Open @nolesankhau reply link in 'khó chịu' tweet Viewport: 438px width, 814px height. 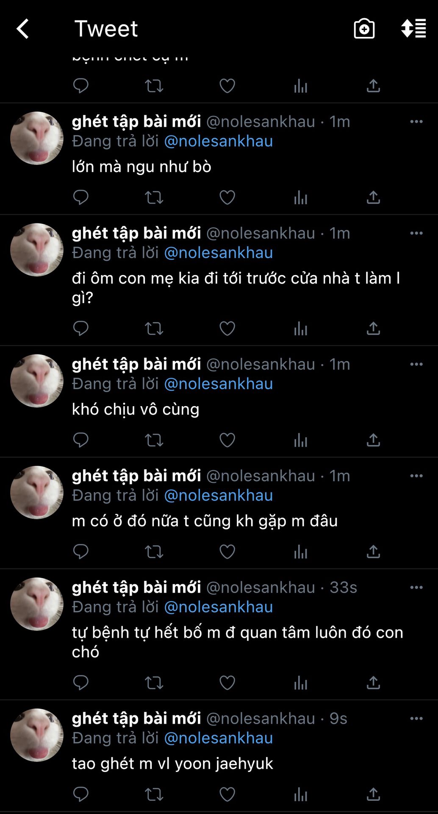[x=218, y=384]
